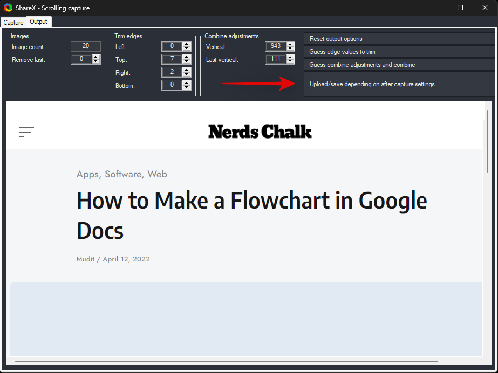498x373 pixels.
Task: Select the Output tab
Action: point(38,22)
